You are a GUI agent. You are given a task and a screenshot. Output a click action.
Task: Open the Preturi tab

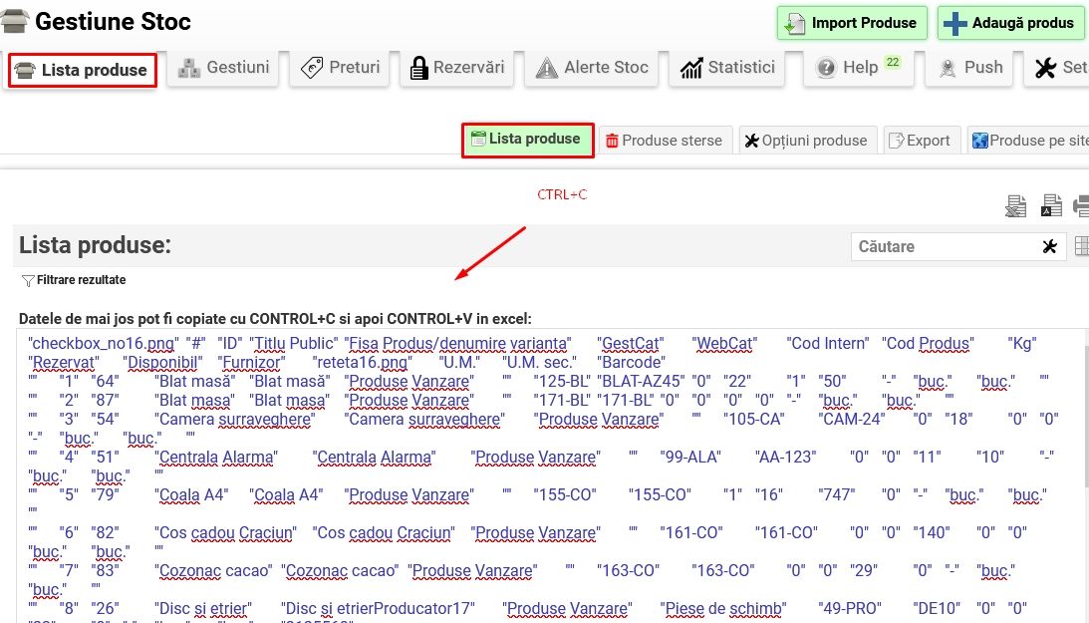pos(340,68)
